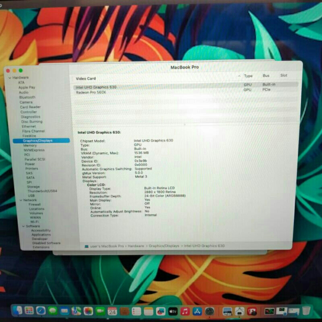Collapse the Network section in sidebar
Viewport: 322px width, 322px height.
[20, 200]
